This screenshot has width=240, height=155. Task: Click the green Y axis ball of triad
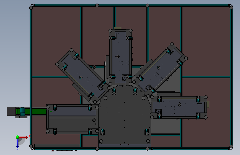point(17,137)
